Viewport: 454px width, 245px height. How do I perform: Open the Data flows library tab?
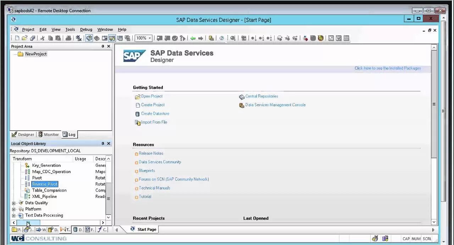53,230
